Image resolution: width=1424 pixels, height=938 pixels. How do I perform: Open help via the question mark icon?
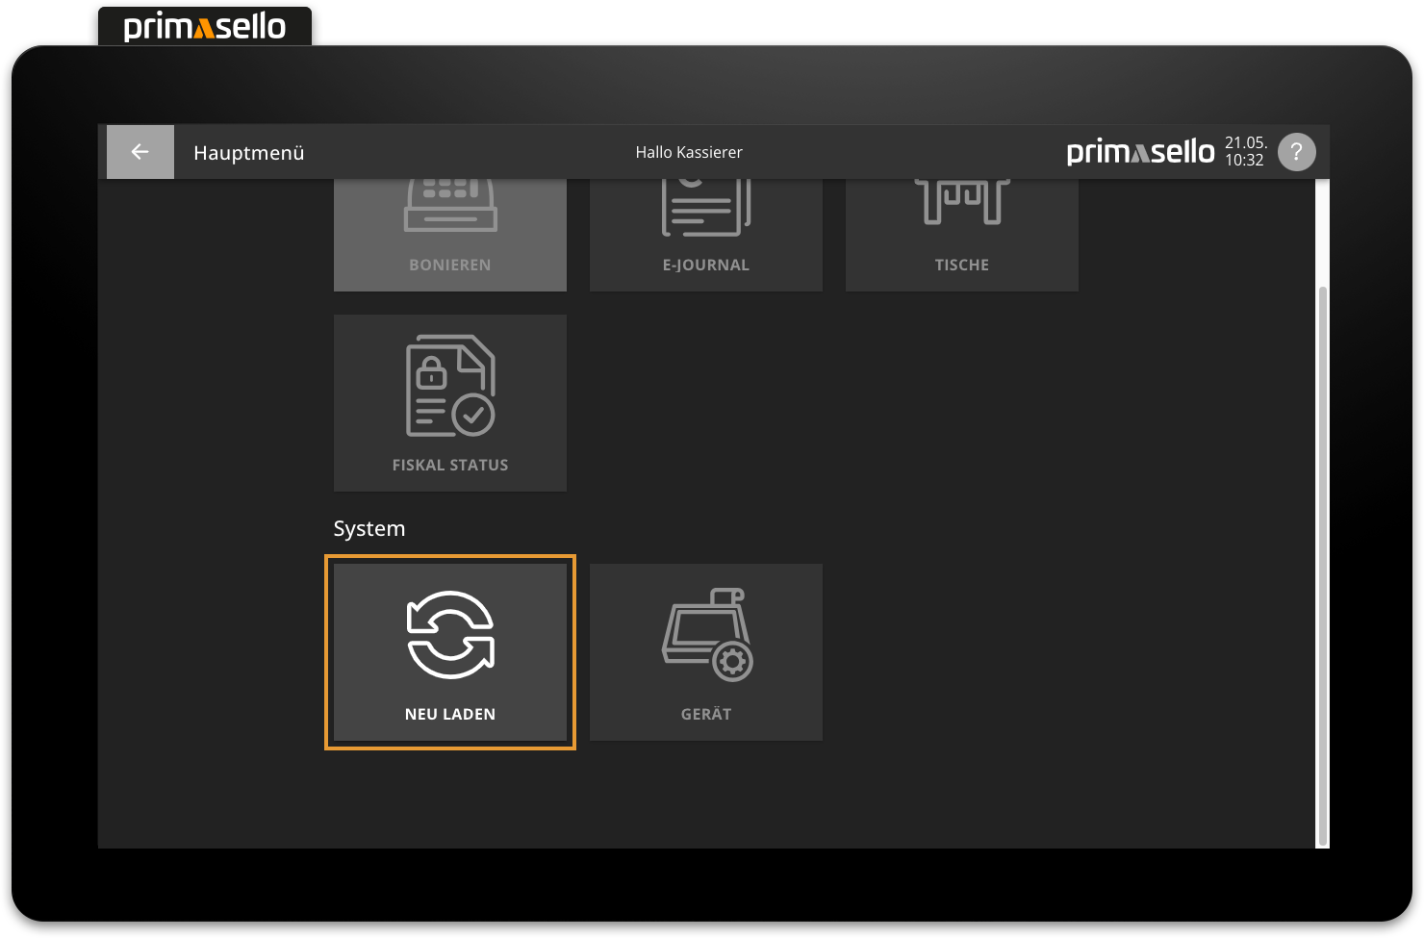click(x=1296, y=152)
